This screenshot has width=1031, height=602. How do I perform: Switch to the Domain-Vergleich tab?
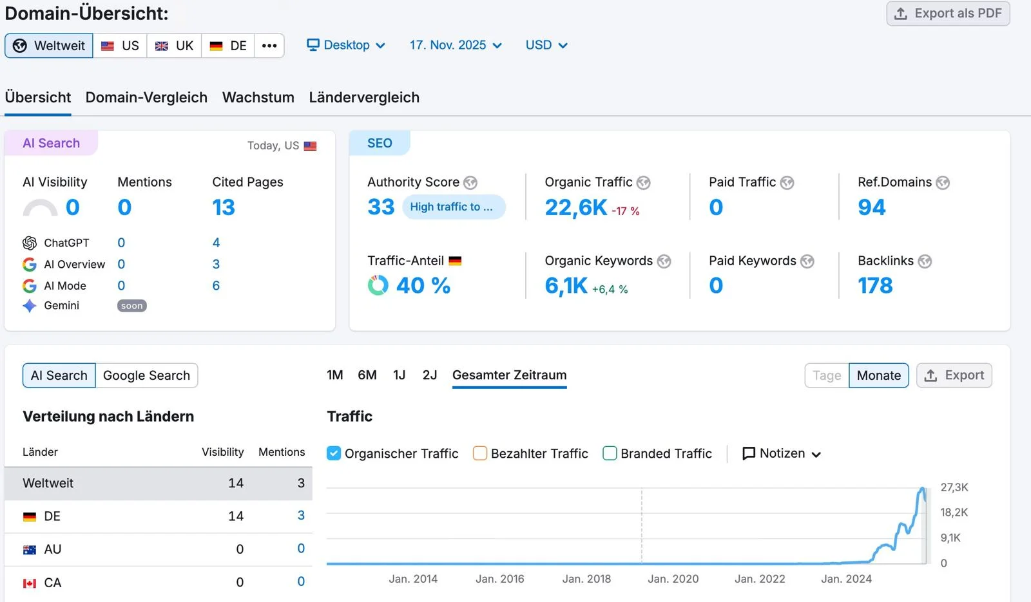click(x=146, y=97)
